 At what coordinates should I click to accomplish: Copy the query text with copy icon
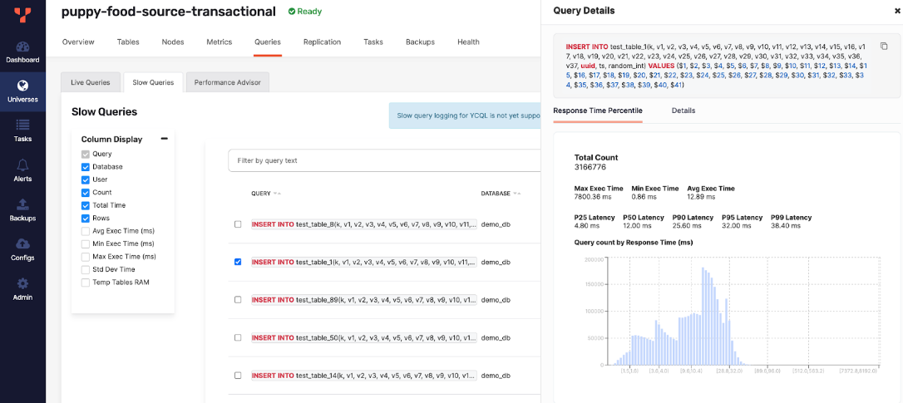tap(884, 47)
